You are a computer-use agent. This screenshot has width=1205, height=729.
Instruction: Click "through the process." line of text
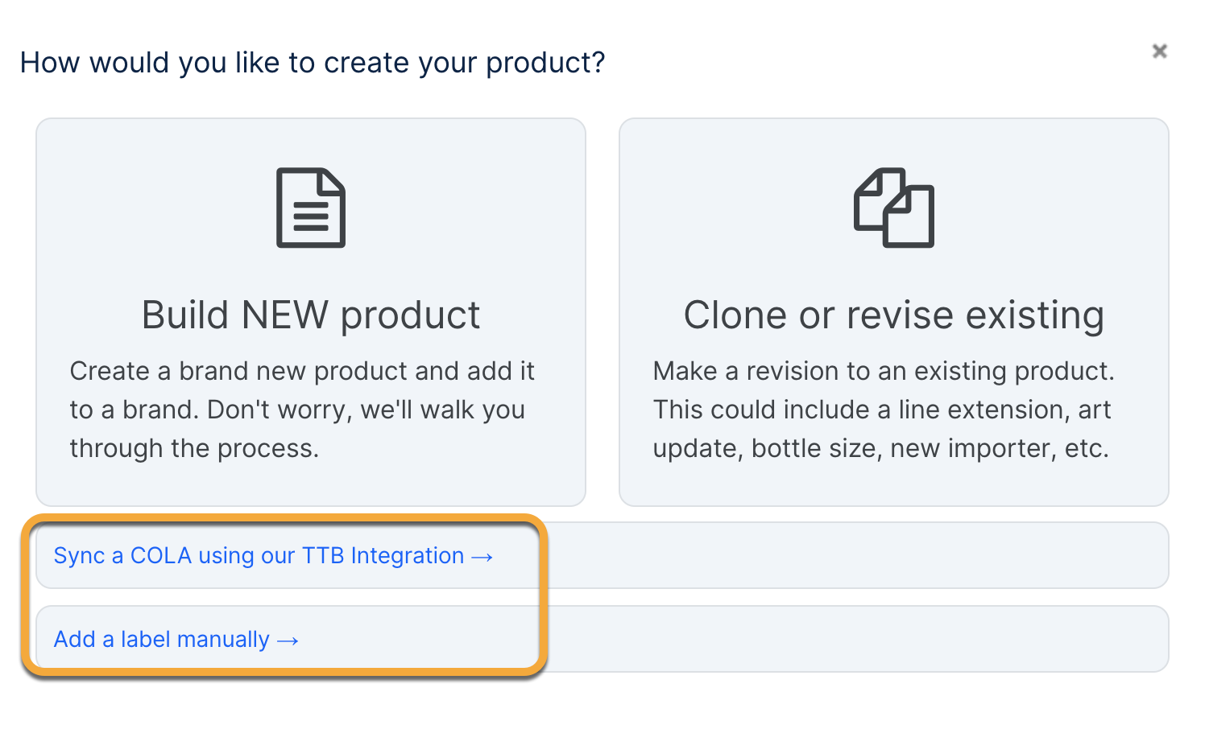[194, 448]
